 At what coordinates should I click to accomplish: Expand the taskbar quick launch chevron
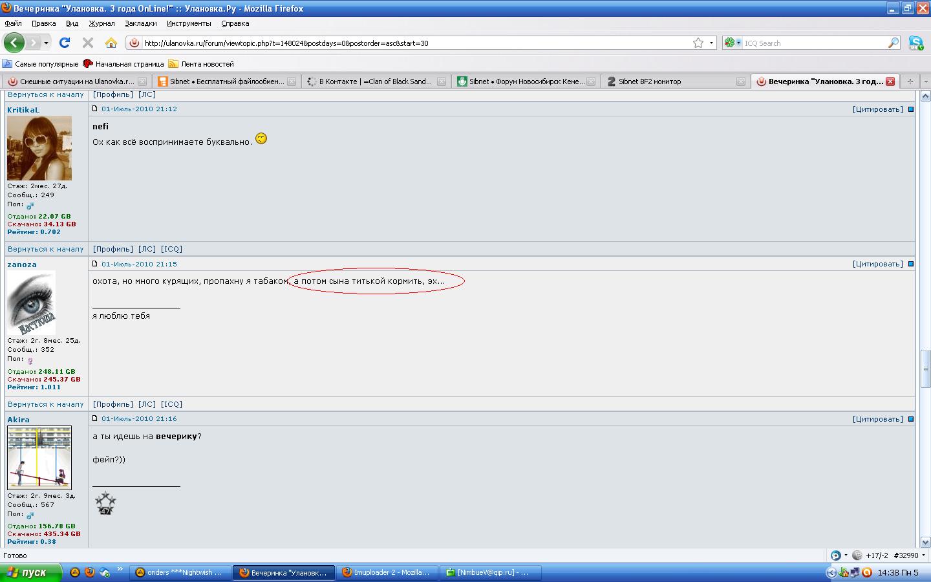click(120, 570)
